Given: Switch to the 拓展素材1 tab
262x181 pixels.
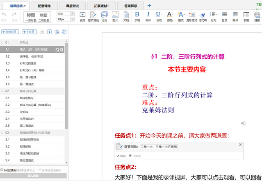Looking at the screenshot, I should [x=101, y=6].
